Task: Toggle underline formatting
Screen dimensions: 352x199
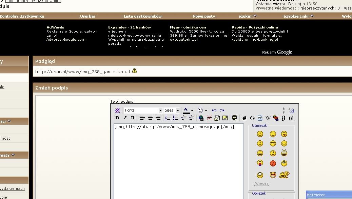Action: point(133,118)
